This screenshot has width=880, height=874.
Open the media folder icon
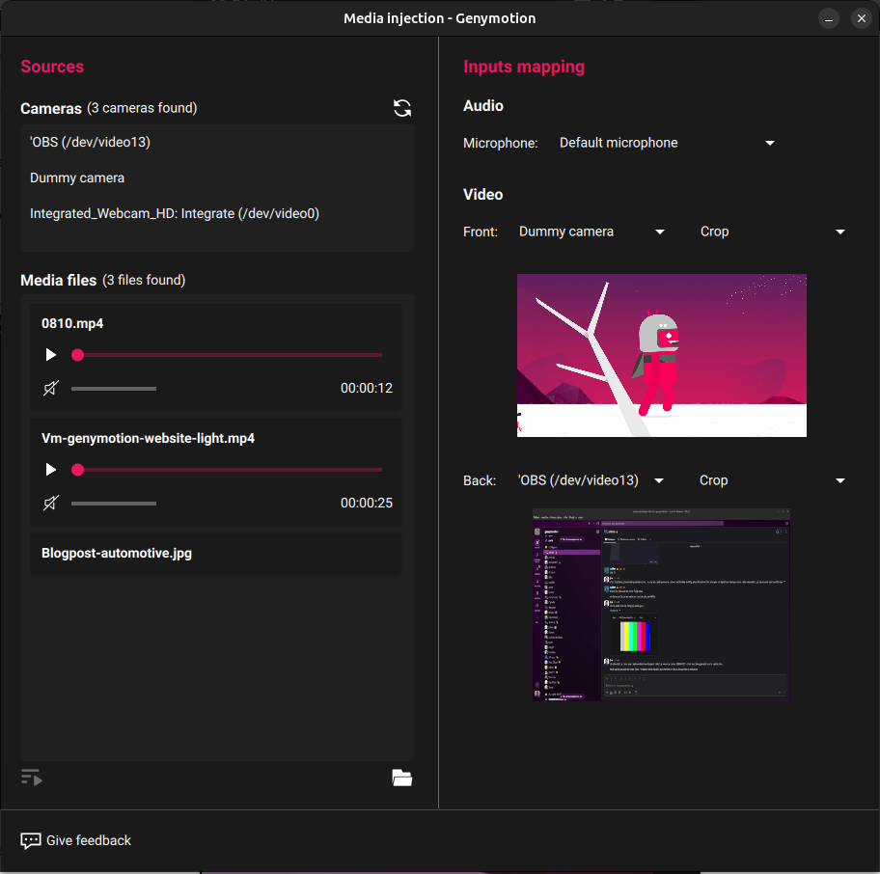point(402,778)
